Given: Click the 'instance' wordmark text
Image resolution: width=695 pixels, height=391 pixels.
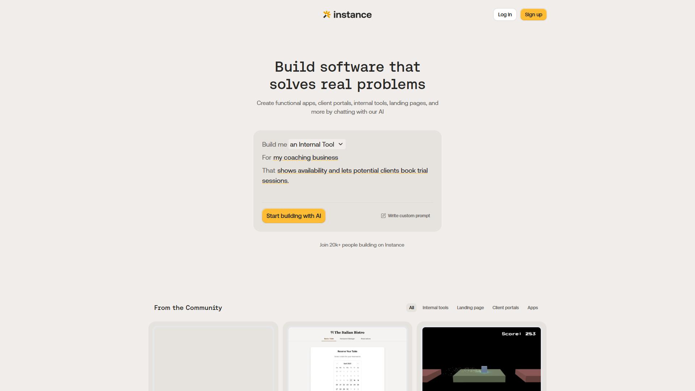Looking at the screenshot, I should (x=352, y=15).
